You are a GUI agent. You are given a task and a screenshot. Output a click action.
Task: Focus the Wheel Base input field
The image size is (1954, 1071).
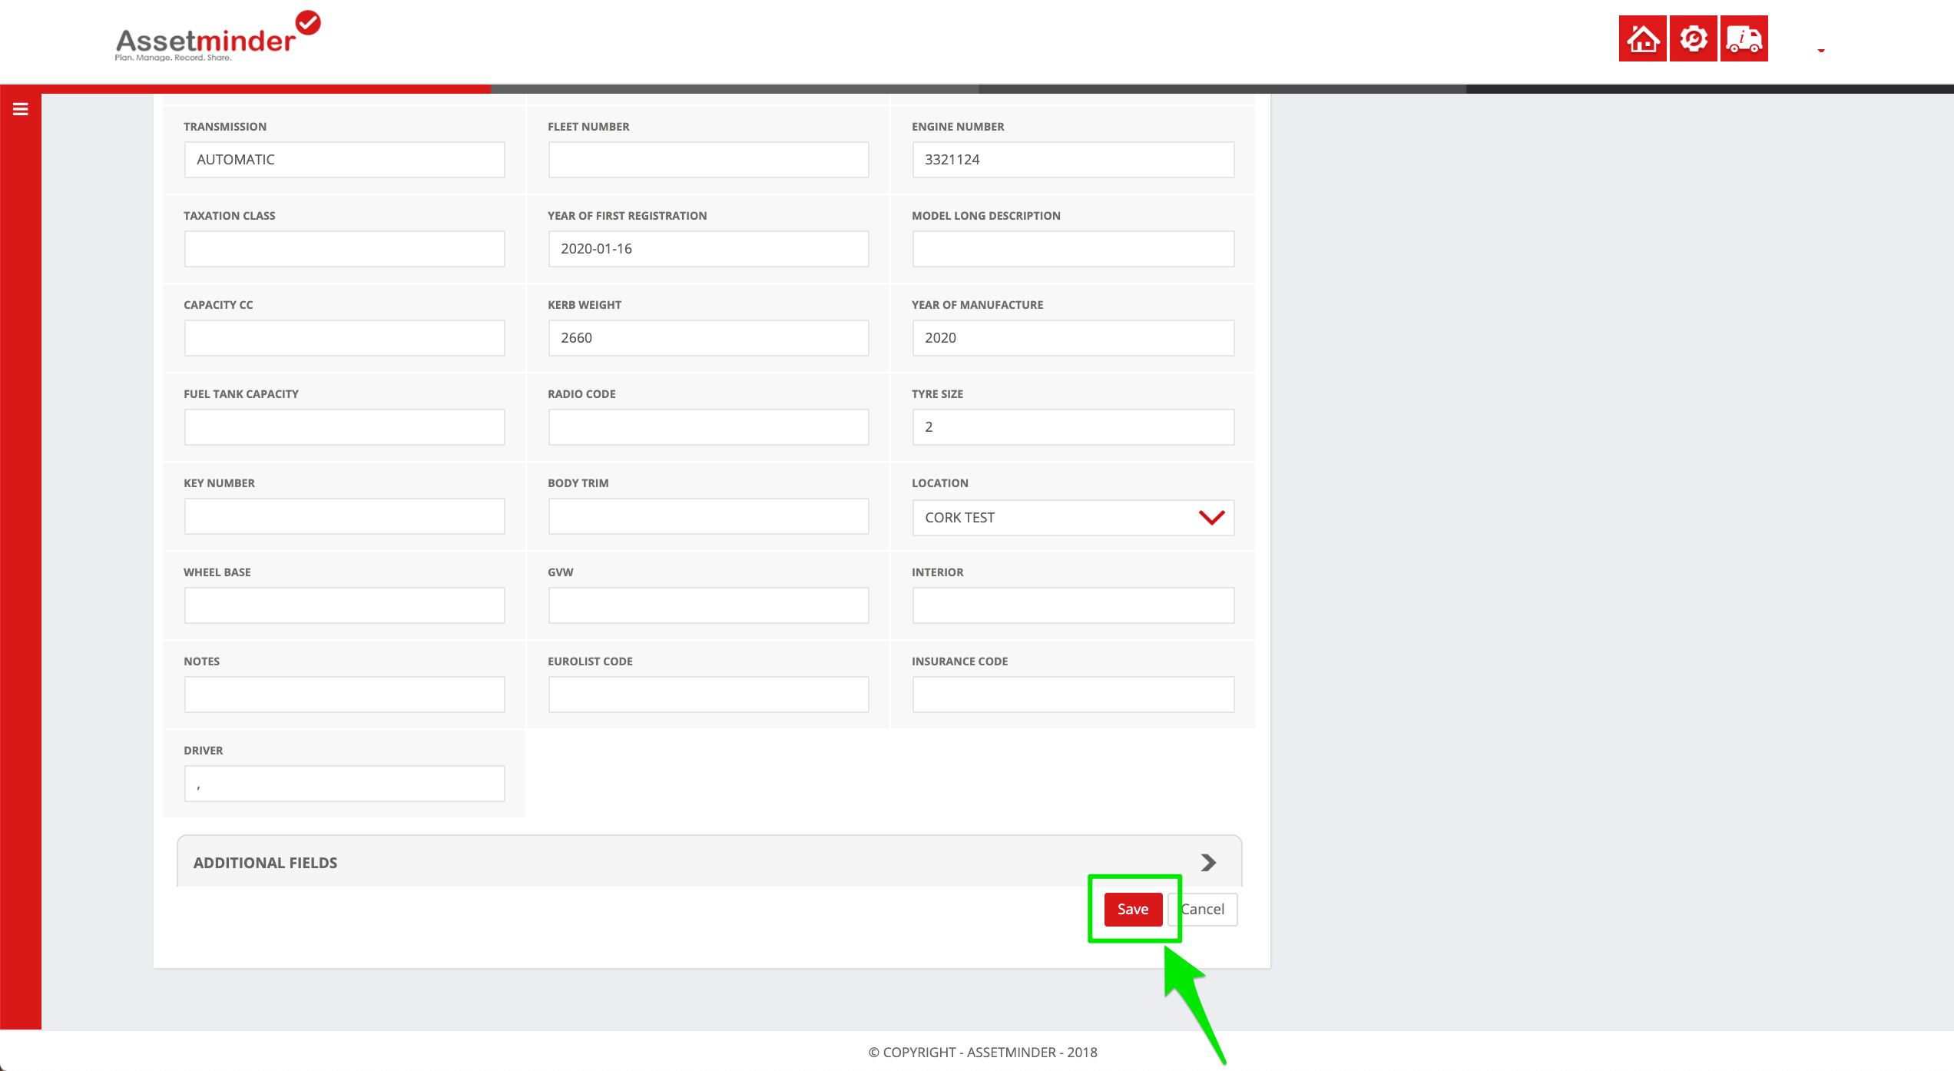pyautogui.click(x=344, y=605)
